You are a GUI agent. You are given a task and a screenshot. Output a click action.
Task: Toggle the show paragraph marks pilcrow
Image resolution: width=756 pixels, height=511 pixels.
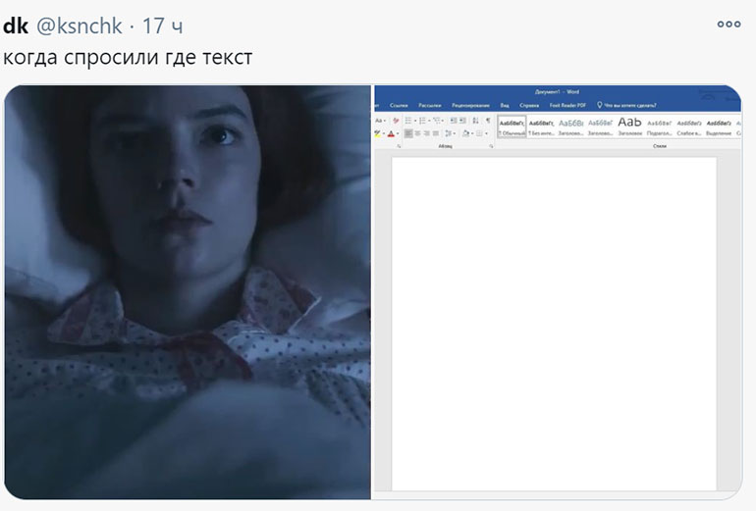(x=488, y=120)
